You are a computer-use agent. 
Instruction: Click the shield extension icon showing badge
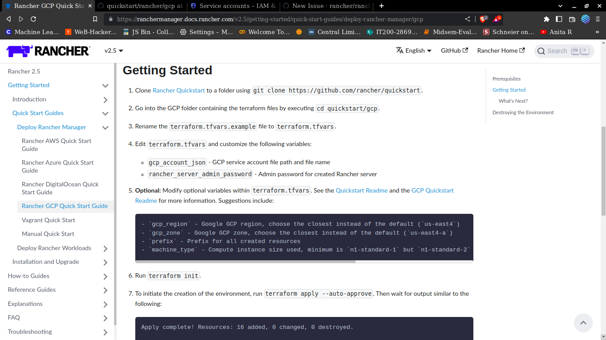(484, 19)
